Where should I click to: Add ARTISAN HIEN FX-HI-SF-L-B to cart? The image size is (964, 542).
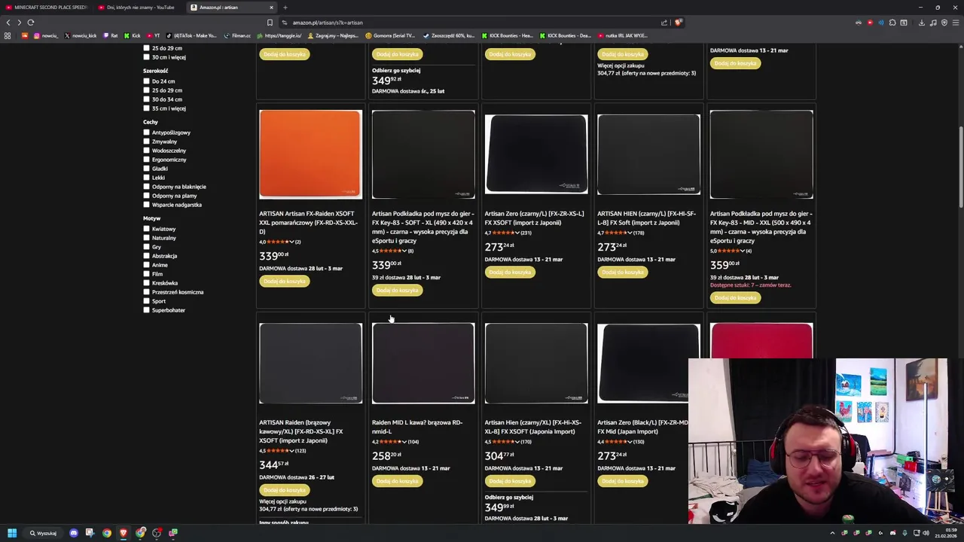click(x=623, y=273)
